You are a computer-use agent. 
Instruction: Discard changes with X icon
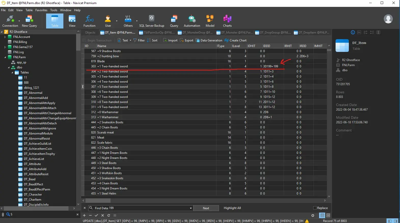tap(103, 215)
